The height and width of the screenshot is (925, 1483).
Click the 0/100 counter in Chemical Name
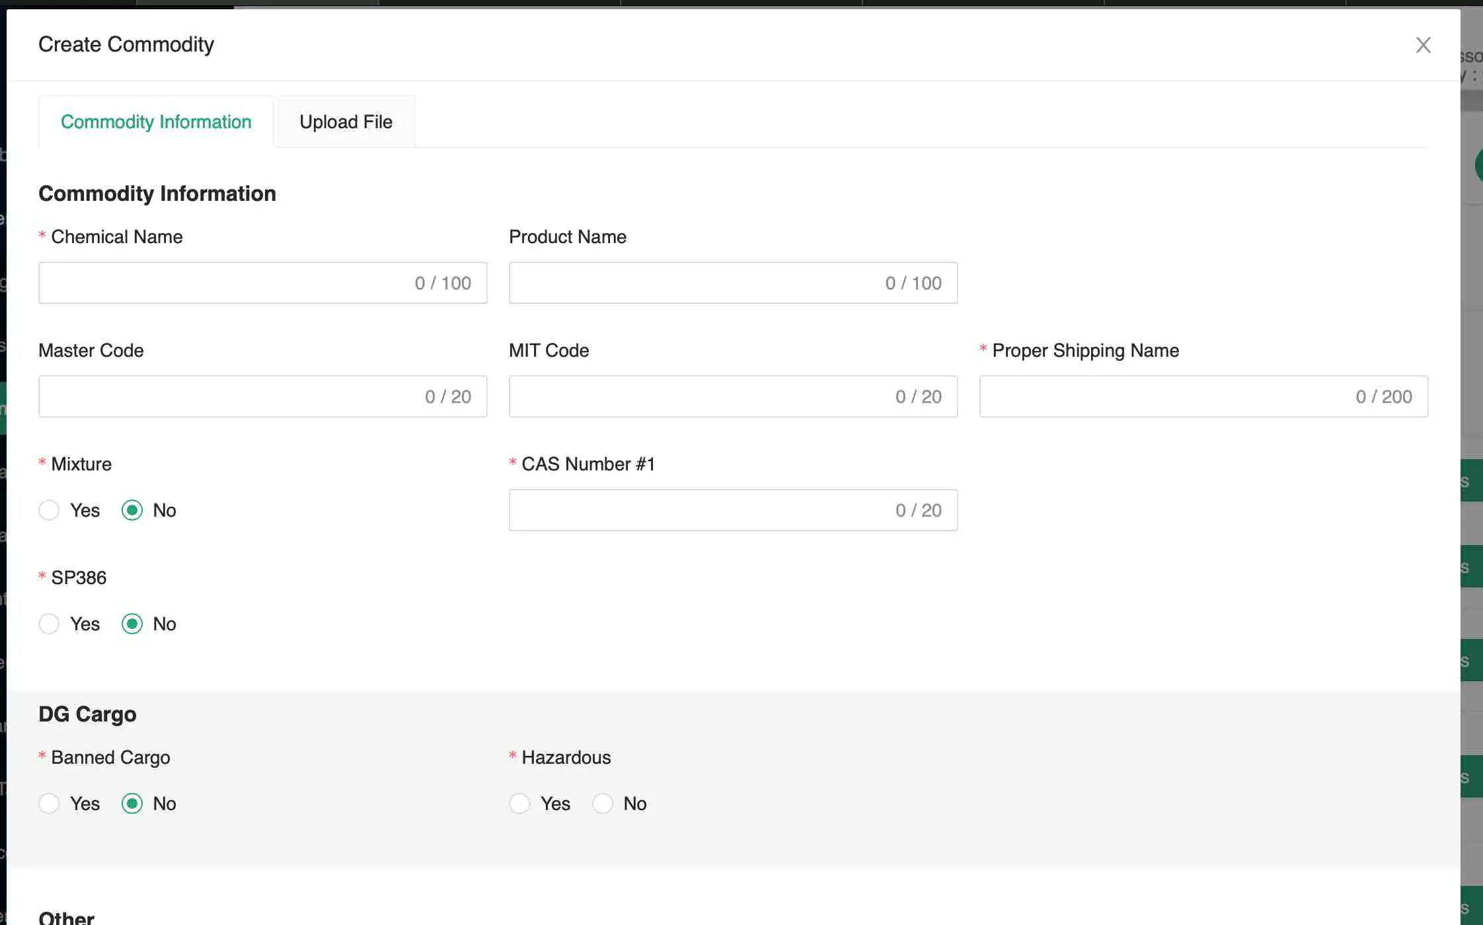[x=442, y=283]
